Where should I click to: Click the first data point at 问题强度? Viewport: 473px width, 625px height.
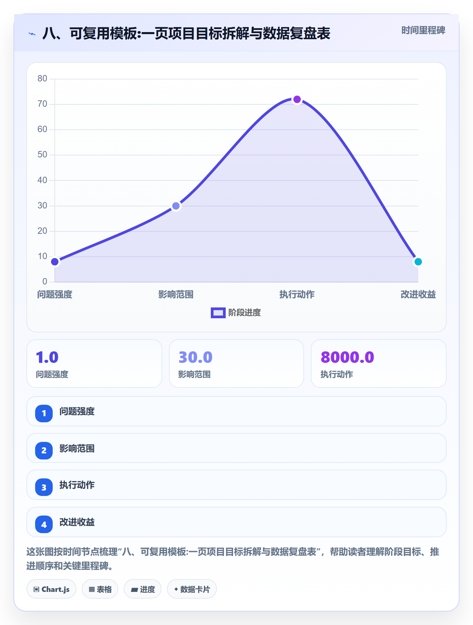(x=55, y=262)
